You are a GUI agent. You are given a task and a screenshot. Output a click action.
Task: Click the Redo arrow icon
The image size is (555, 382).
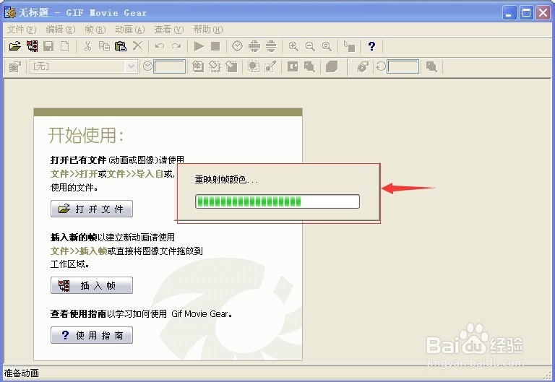pyautogui.click(x=176, y=46)
